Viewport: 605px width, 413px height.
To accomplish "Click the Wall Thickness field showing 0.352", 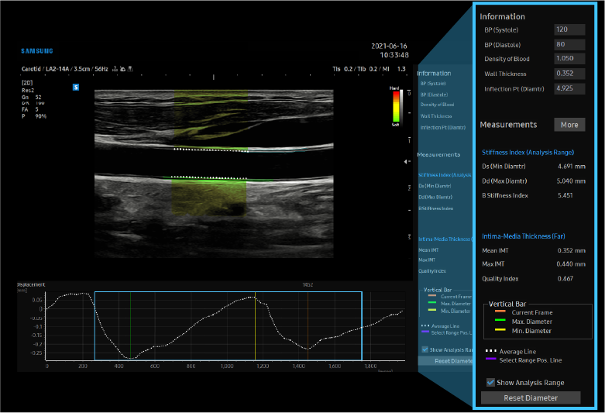I will [569, 74].
